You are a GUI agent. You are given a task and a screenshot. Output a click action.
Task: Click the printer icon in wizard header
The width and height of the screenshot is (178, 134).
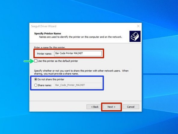pyautogui.click(x=135, y=36)
